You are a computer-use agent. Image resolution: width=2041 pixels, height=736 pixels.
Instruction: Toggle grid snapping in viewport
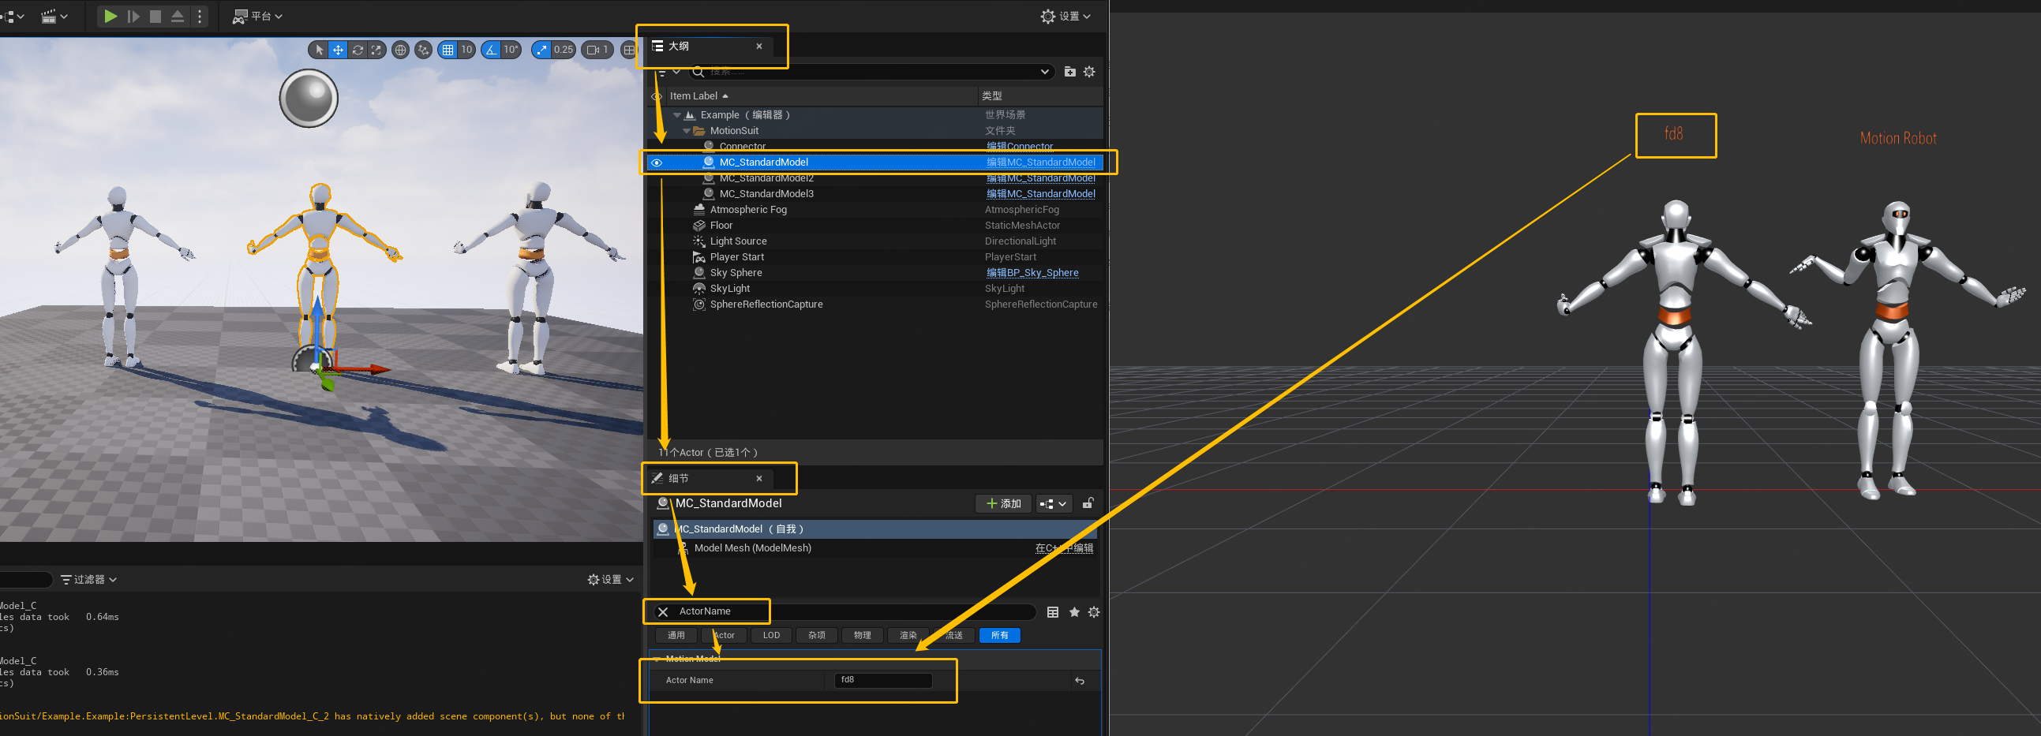[x=448, y=50]
